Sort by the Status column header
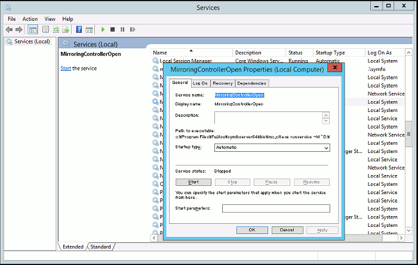The height and width of the screenshot is (265, 418). [300, 52]
